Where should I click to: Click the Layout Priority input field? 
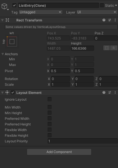click(83, 141)
